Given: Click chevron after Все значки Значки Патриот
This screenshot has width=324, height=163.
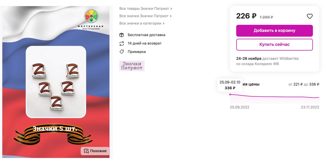Looking at the screenshot, I should [171, 16].
